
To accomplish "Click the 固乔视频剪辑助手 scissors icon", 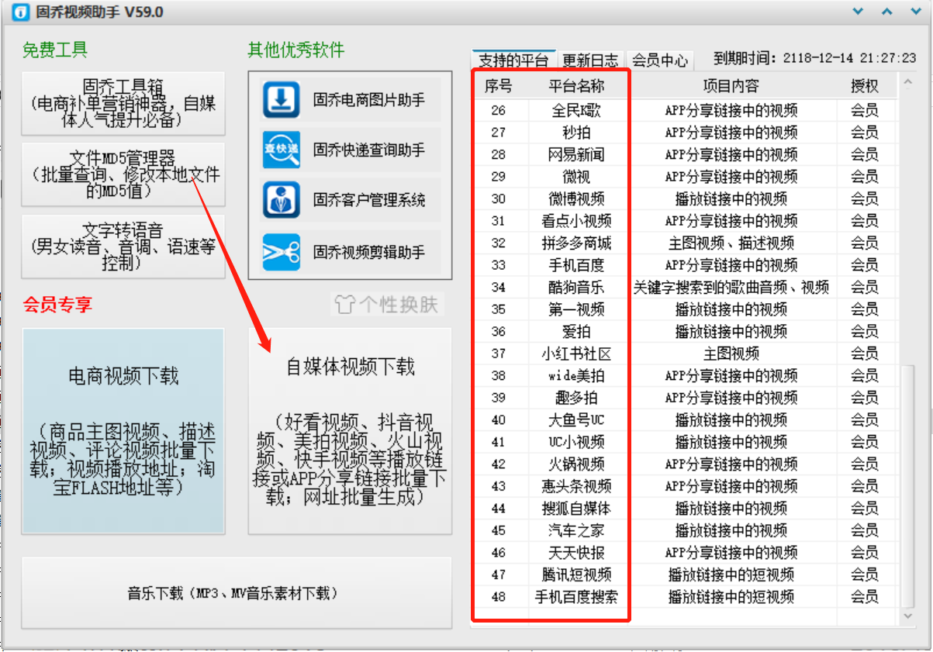I will (282, 252).
